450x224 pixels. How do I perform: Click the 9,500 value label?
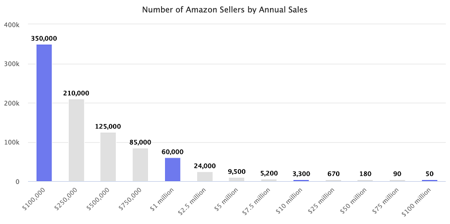tap(237, 171)
